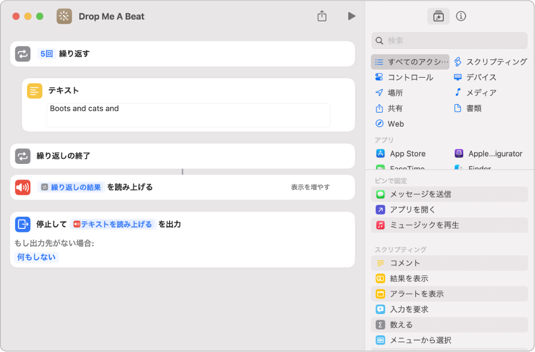Show the action library panel icon
The height and width of the screenshot is (352, 535).
(438, 16)
